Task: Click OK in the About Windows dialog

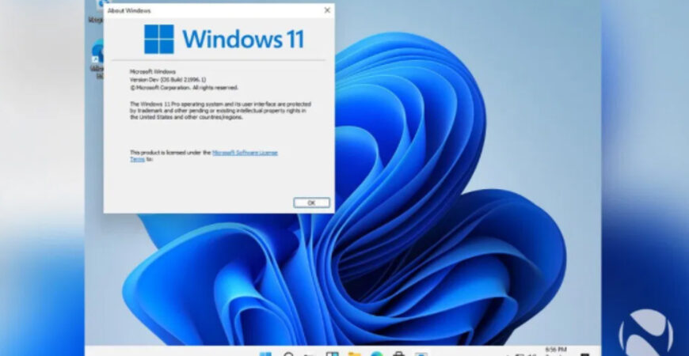Action: [x=311, y=203]
